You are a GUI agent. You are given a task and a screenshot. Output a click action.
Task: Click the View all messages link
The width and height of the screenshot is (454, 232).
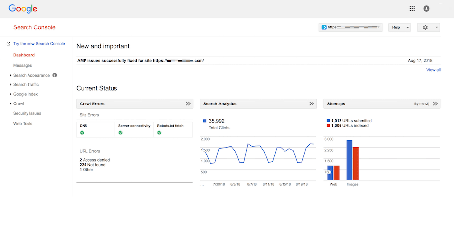433,70
